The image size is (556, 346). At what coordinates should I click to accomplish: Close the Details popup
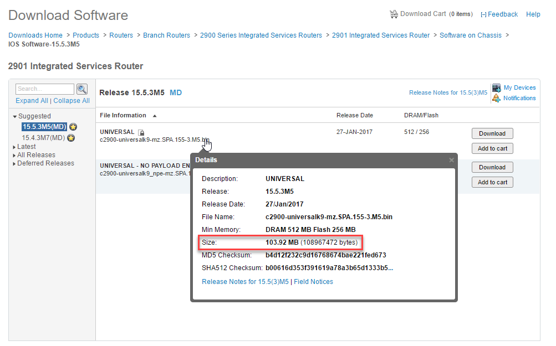451,160
